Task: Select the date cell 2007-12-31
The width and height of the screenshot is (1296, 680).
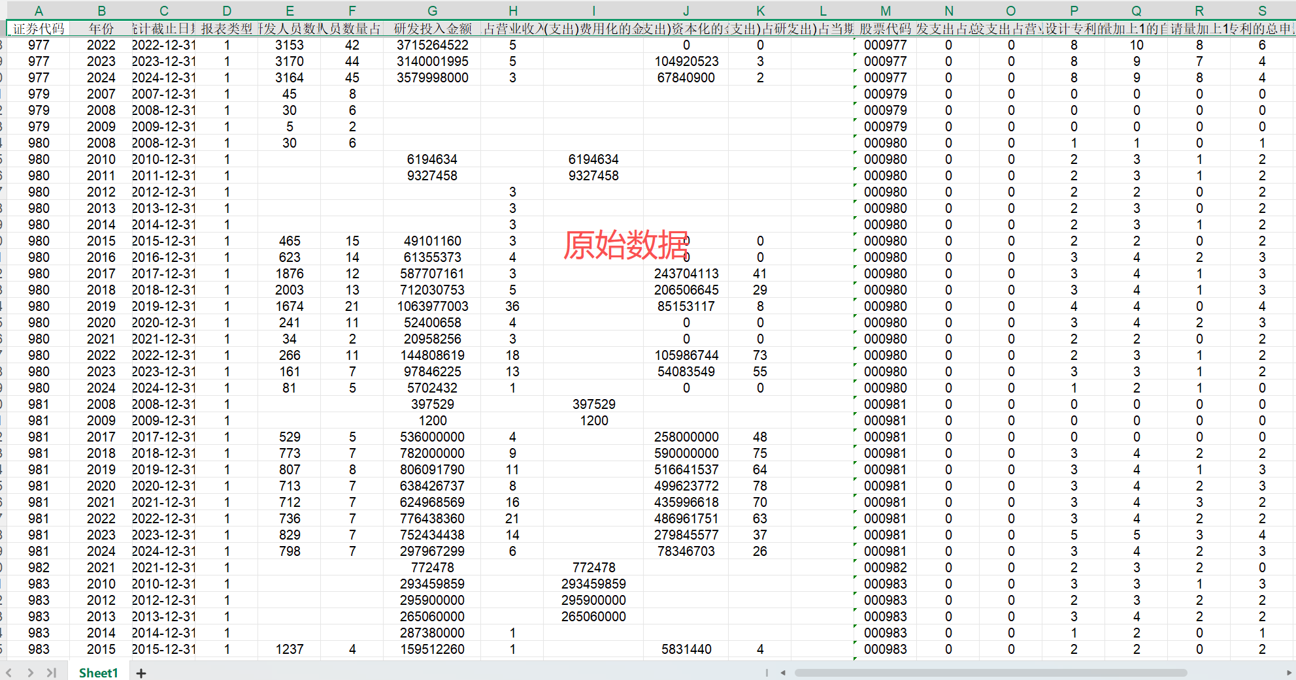Action: (x=164, y=94)
